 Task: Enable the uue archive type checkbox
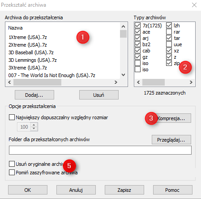click(x=169, y=44)
